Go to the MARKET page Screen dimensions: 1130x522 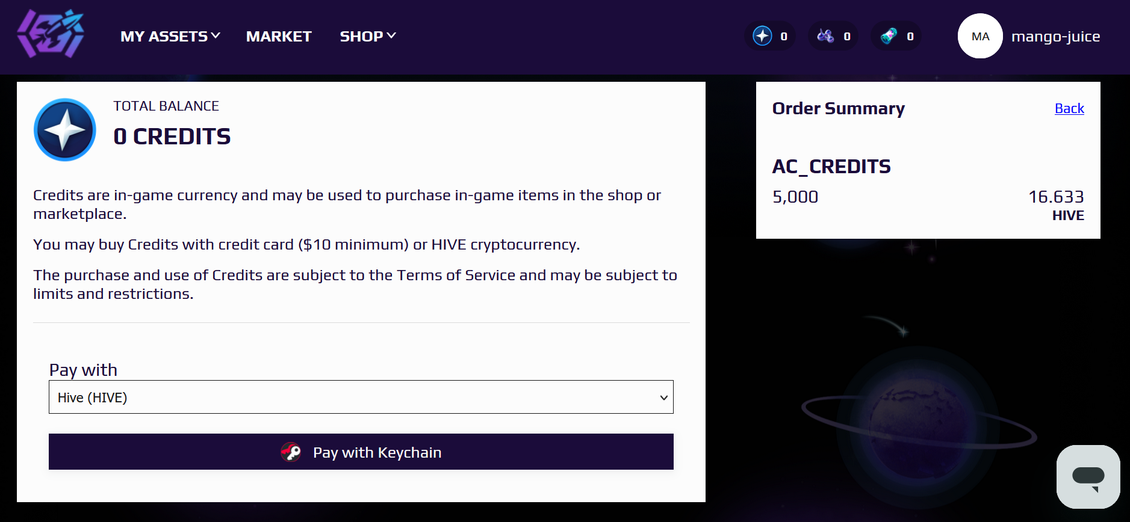coord(279,36)
